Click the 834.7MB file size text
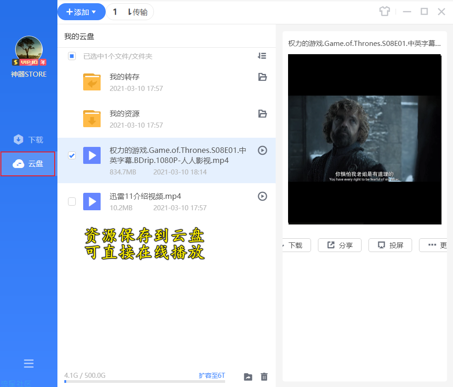Viewport: 453px width, 387px height. [123, 172]
